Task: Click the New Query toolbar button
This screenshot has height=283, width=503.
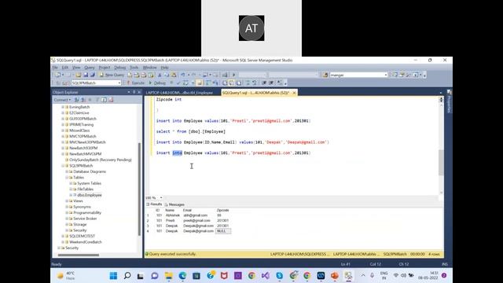Action: pos(112,75)
